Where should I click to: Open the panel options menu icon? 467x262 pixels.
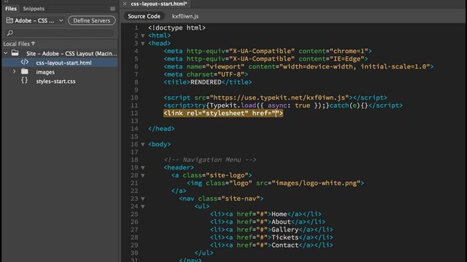pos(112,9)
